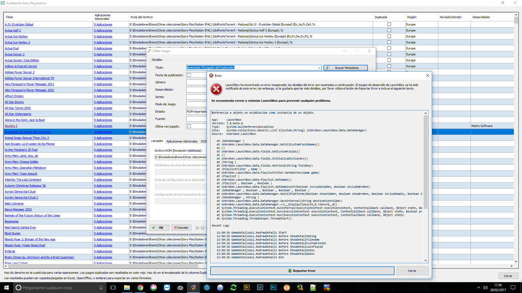Open TeamViewer from the taskbar

[167, 288]
